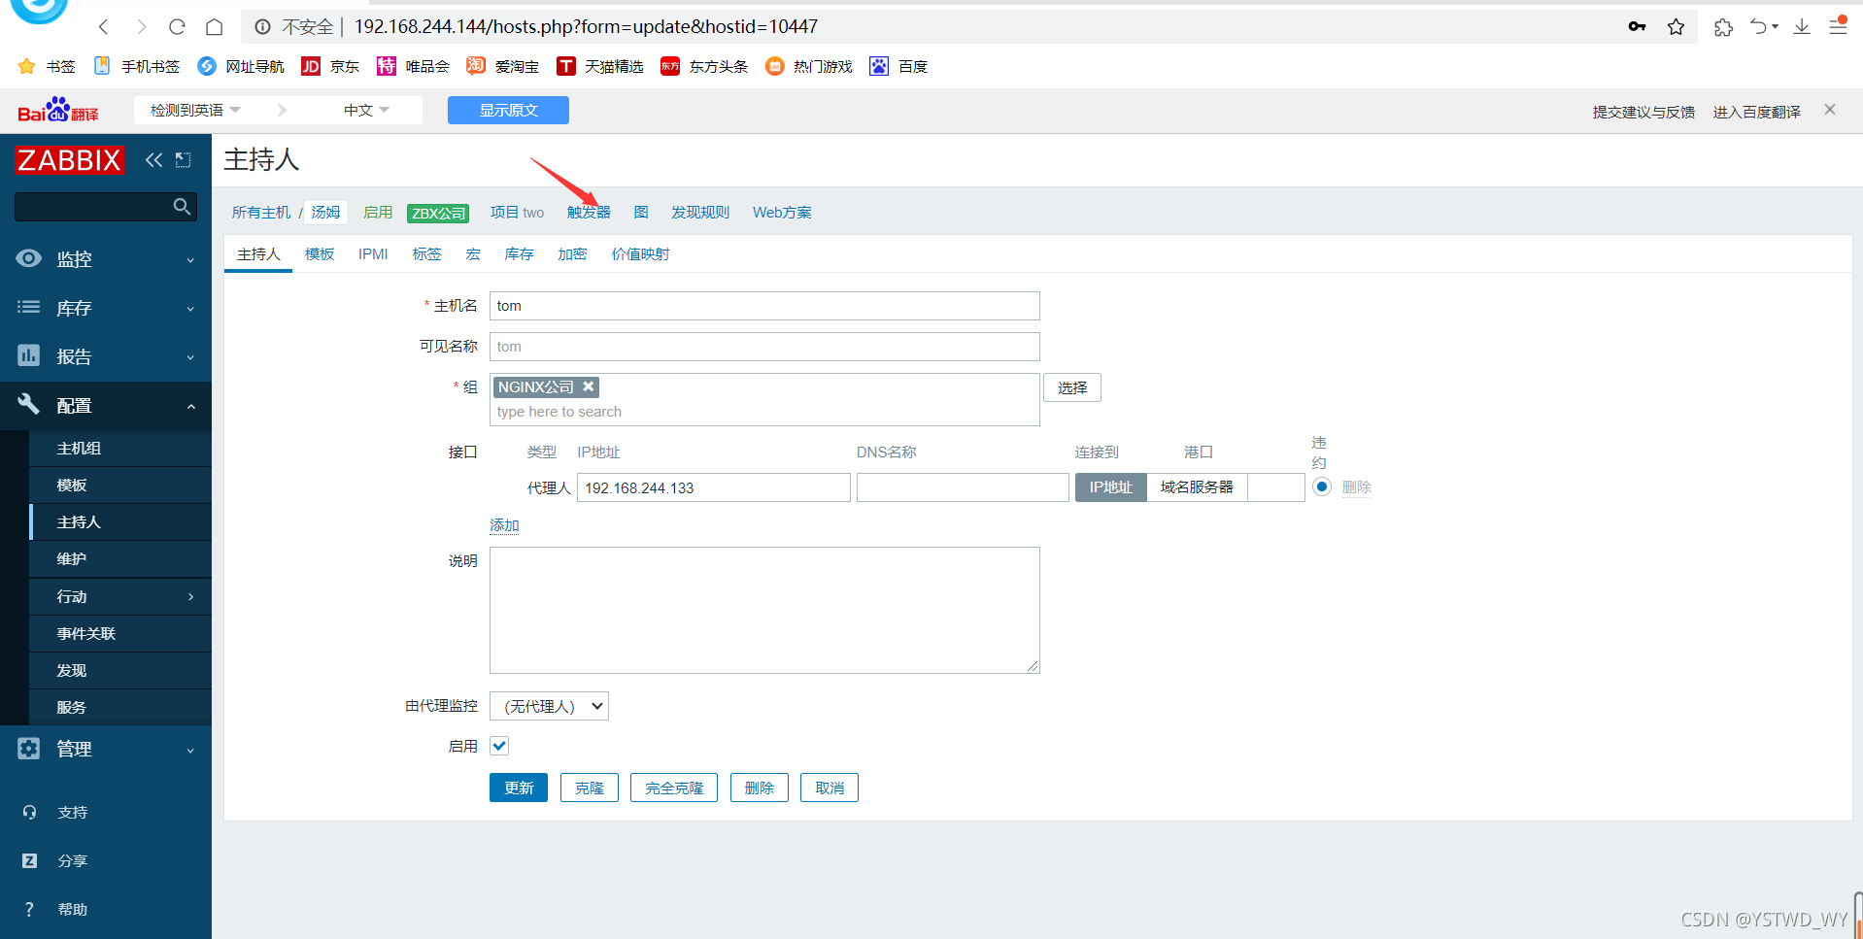Toggle Zabbix kiosk sidebar mode icon
Viewport: 1863px width, 939px height.
pyautogui.click(x=184, y=160)
